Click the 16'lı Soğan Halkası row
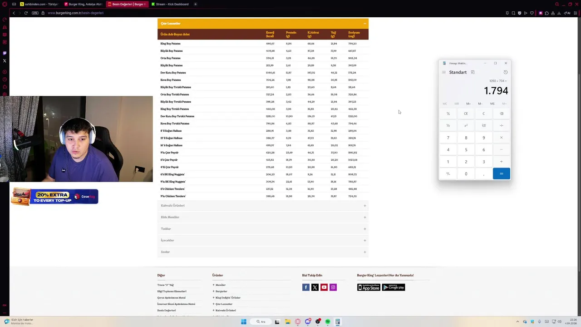The height and width of the screenshot is (327, 581). (263, 145)
